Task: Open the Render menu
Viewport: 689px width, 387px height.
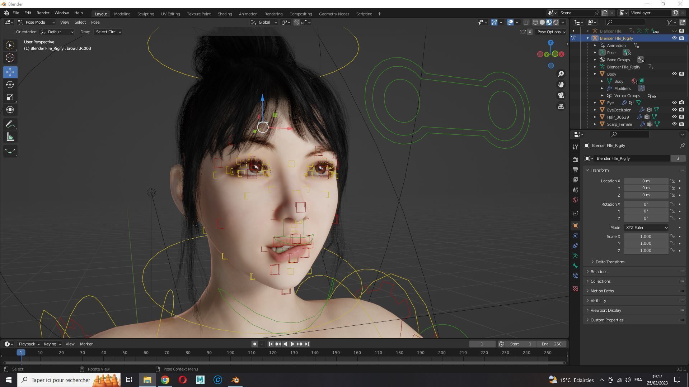Action: coord(43,13)
